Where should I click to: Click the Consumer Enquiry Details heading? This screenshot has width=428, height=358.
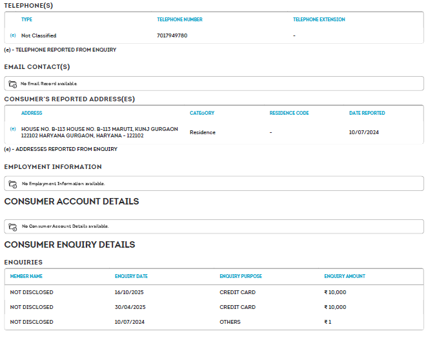(x=70, y=245)
